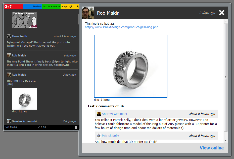Click the View online link
The width and height of the screenshot is (234, 159).
tap(212, 148)
